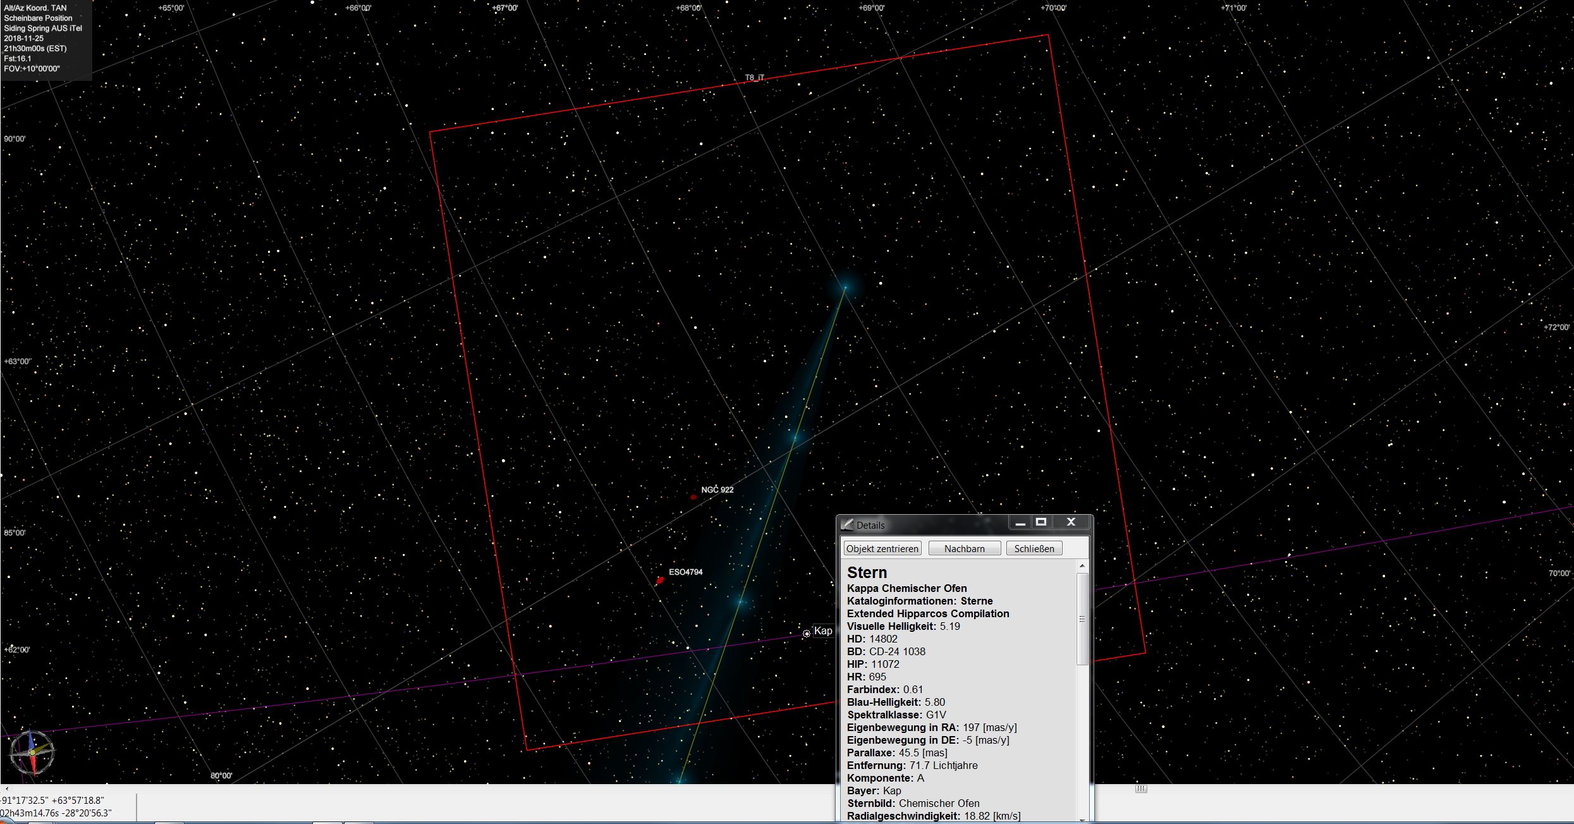The image size is (1574, 824).
Task: Click 'Eigenbewegung in RA: 197' row
Action: point(932,727)
